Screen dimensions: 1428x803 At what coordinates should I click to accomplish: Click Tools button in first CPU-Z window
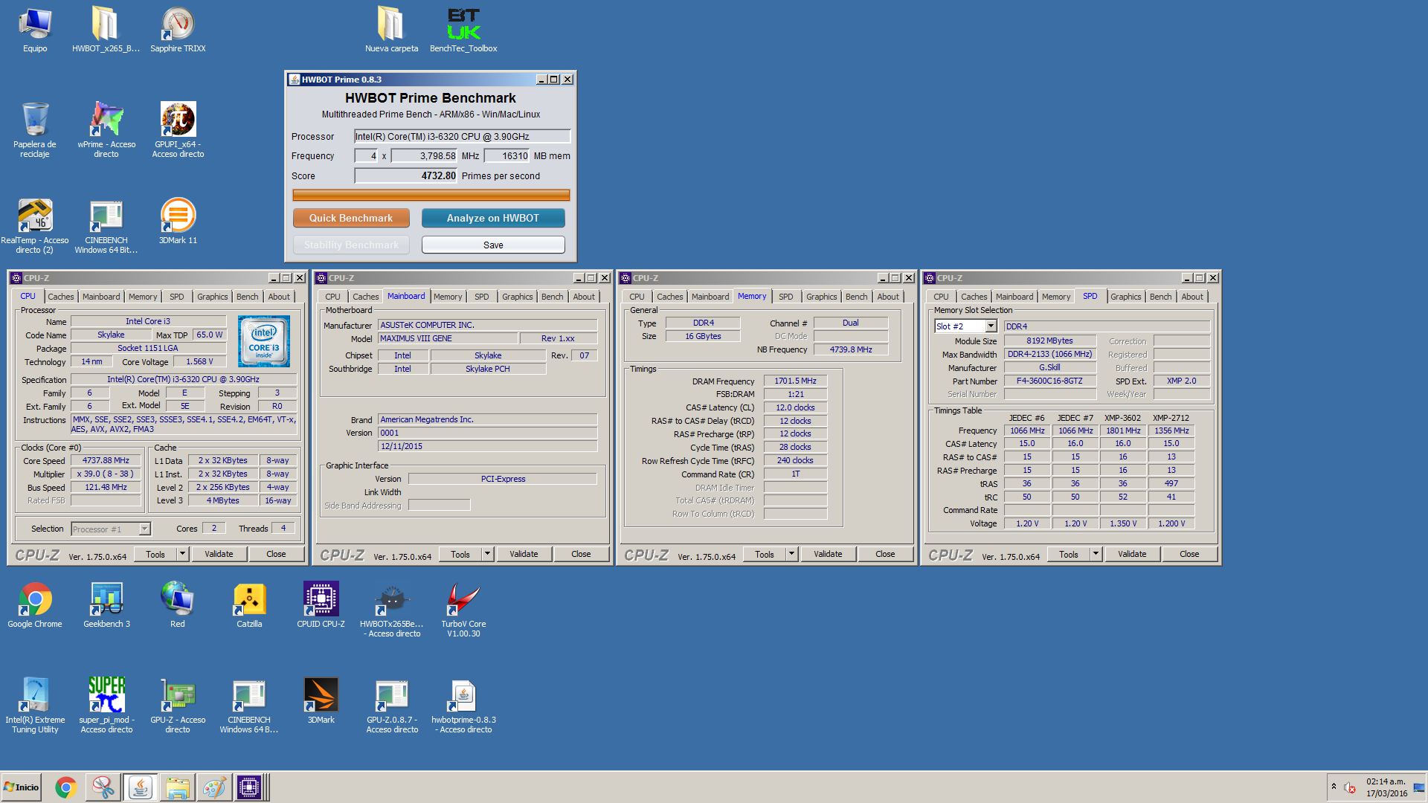[x=155, y=554]
